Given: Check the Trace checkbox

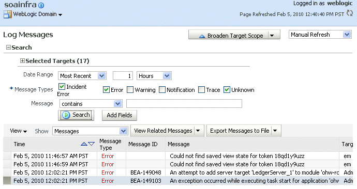Looking at the screenshot, I should (201, 89).
